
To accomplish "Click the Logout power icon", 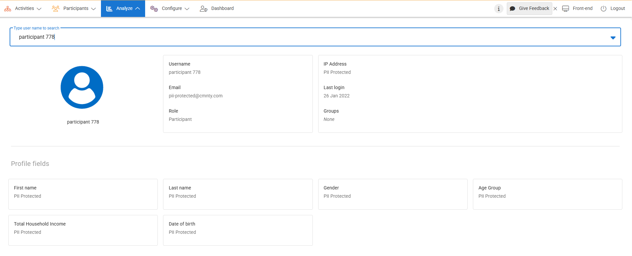I will pyautogui.click(x=603, y=9).
